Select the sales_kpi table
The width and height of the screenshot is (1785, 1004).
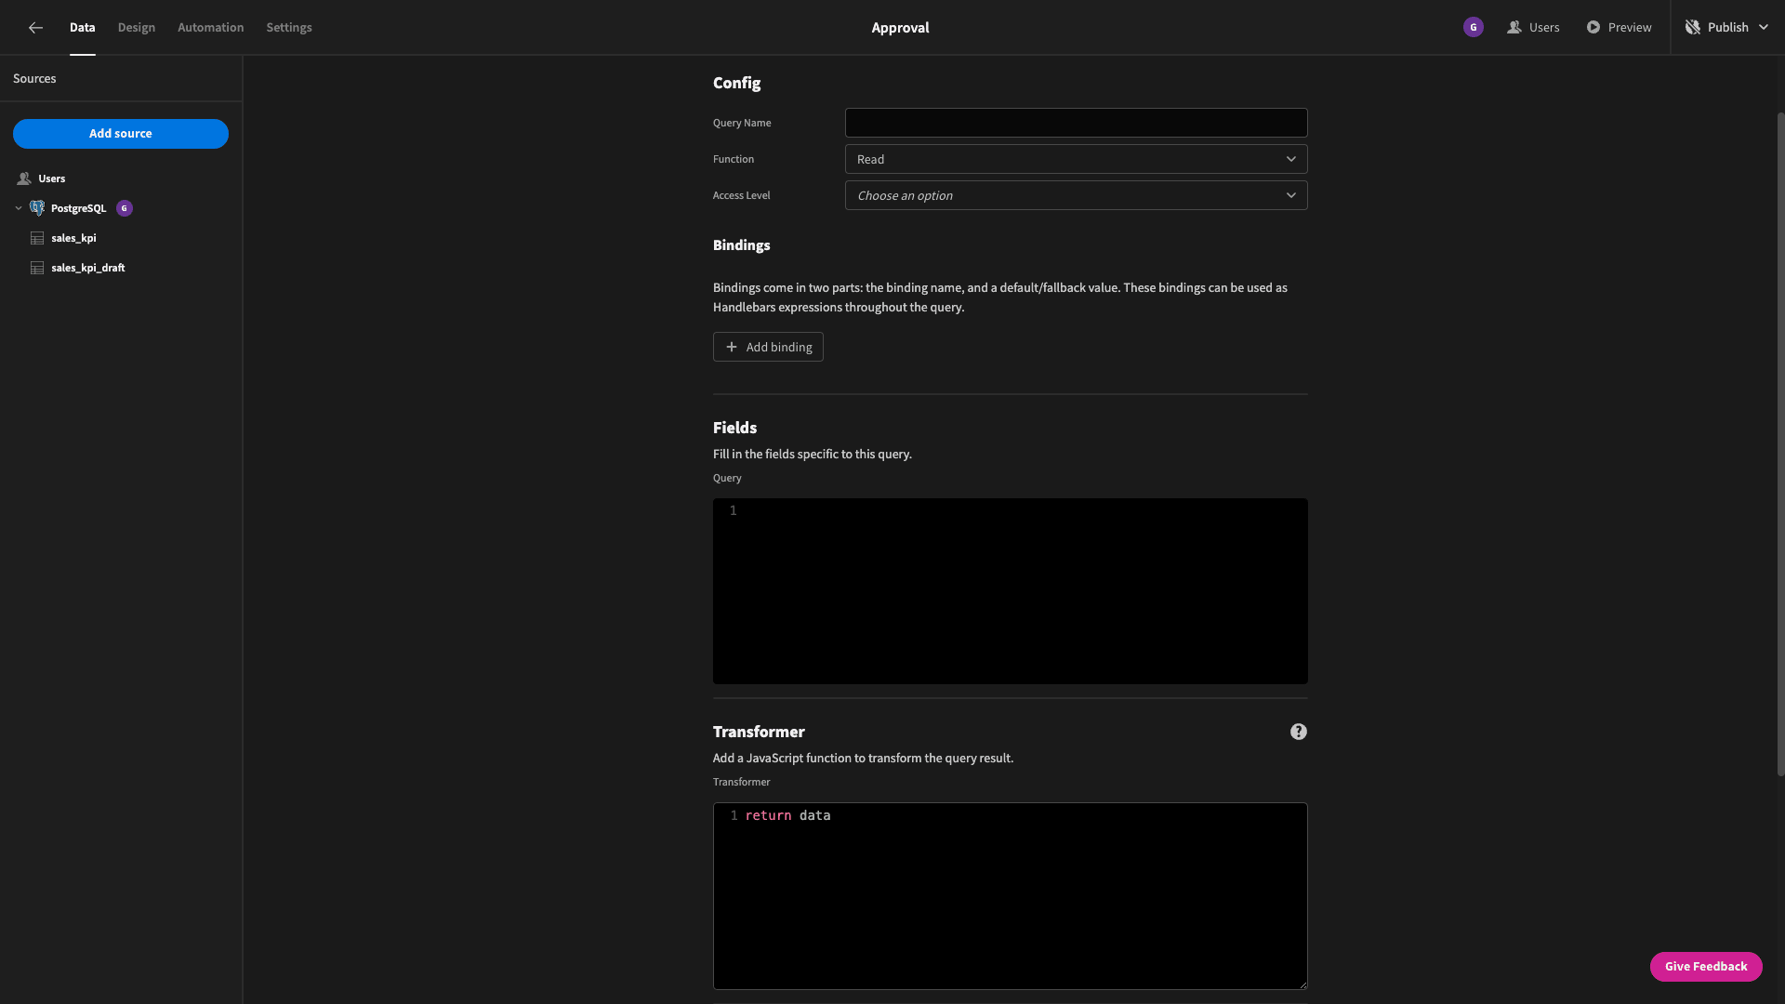click(x=73, y=238)
